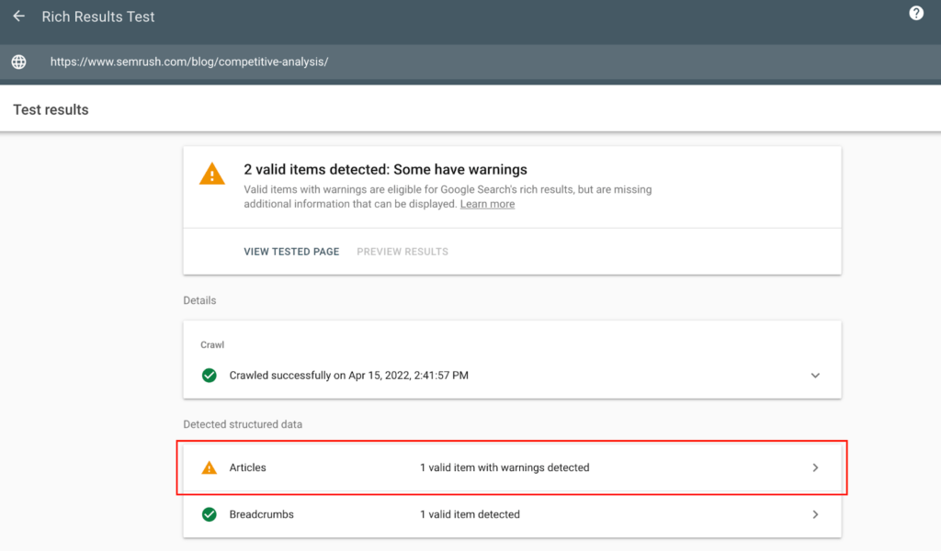Screen dimensions: 941x551
Task: Open the Learn more link
Action: tap(487, 204)
